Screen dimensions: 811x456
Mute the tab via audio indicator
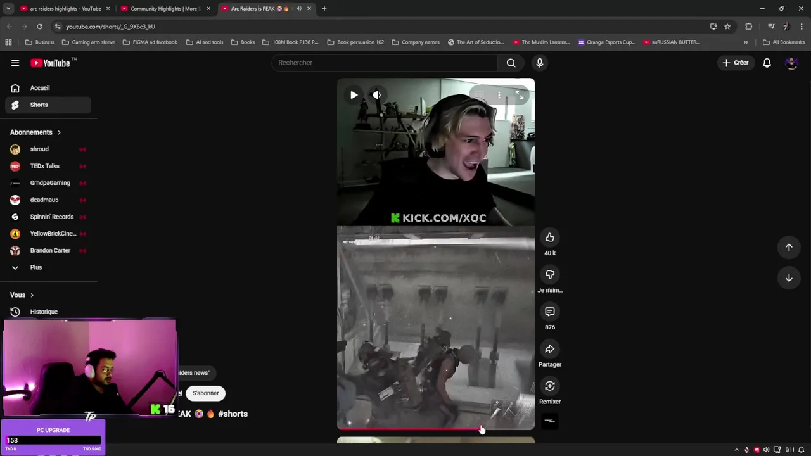[299, 9]
